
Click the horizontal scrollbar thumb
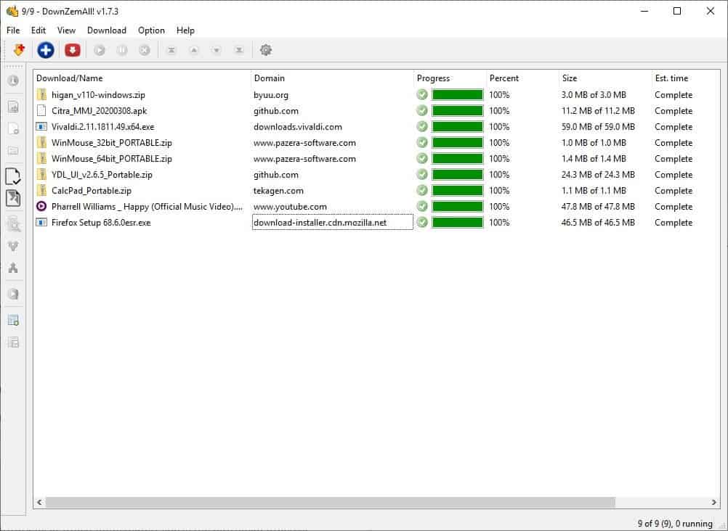click(x=330, y=502)
